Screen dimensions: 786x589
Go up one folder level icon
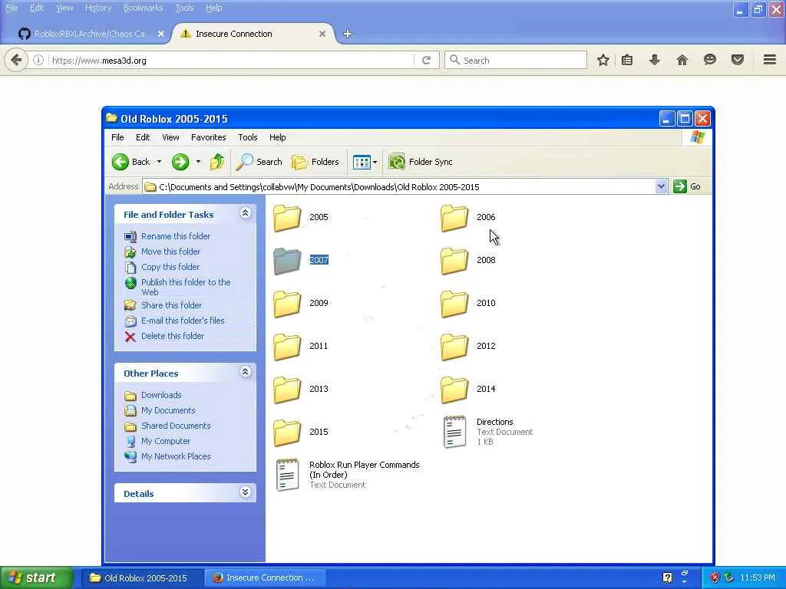point(217,162)
